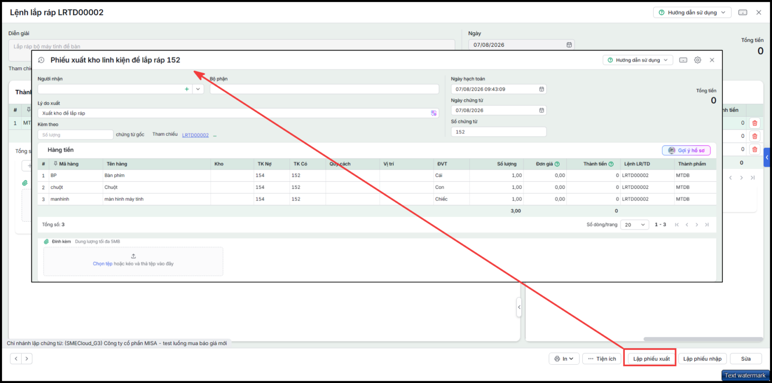This screenshot has width=772, height=383.
Task: Click the keyboard shortcuts icon in the dialog header
Action: (x=683, y=60)
